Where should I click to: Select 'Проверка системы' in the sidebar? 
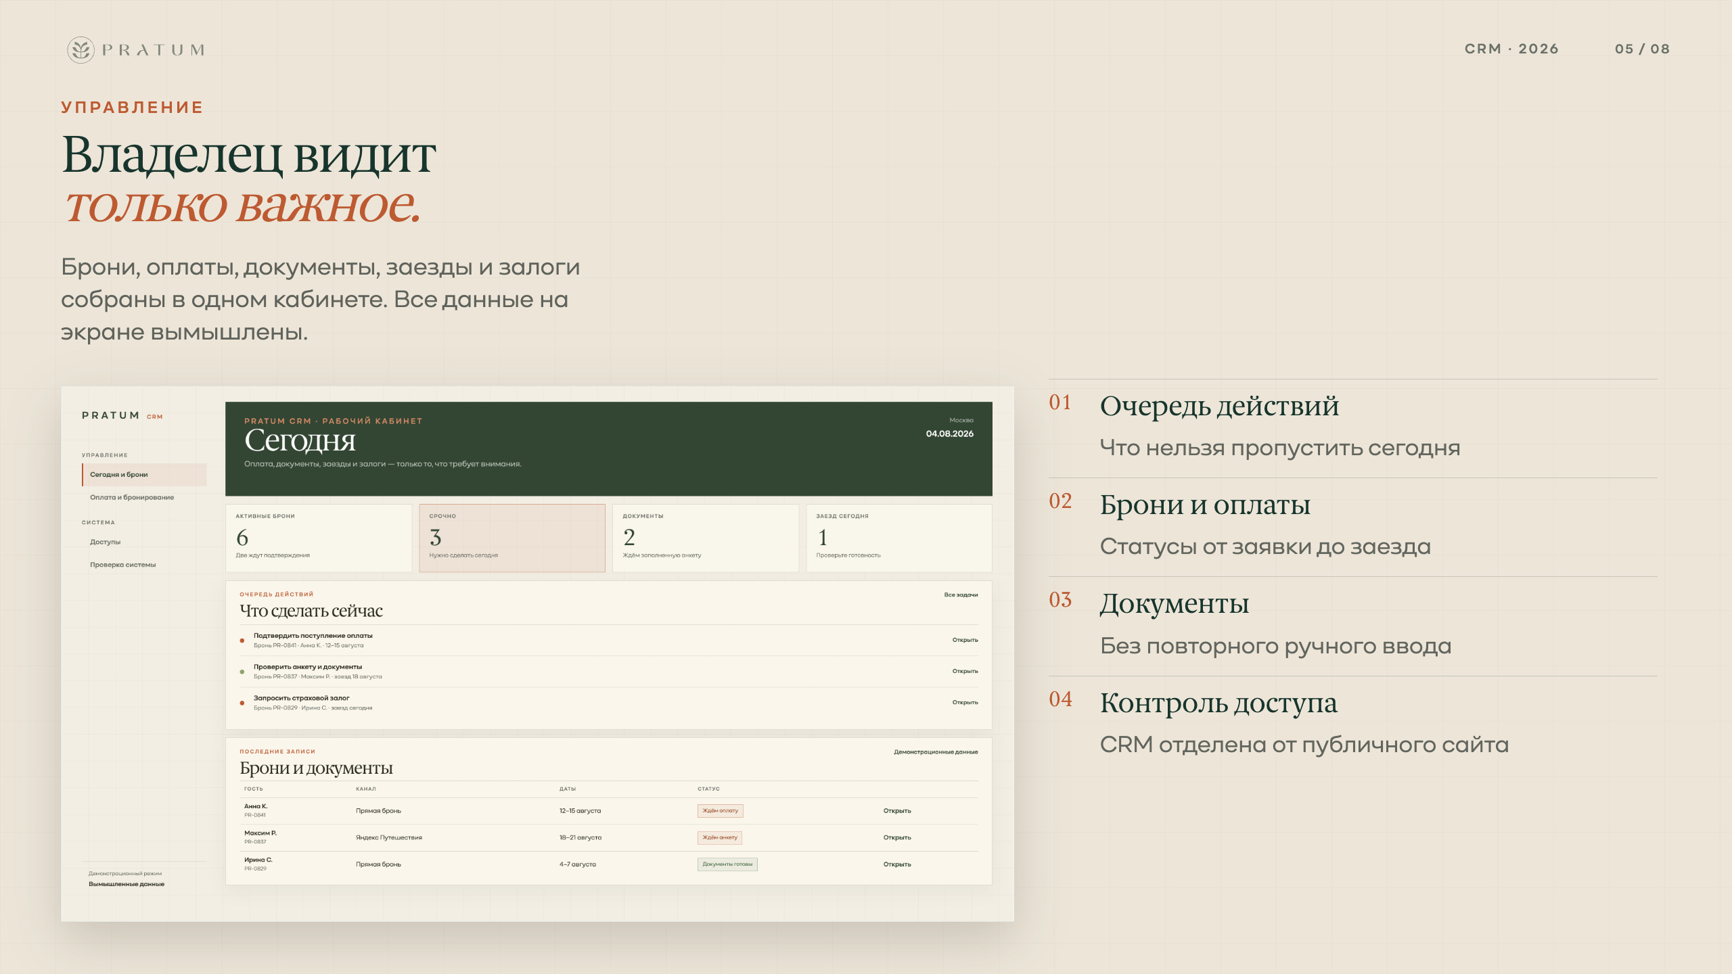coord(123,565)
